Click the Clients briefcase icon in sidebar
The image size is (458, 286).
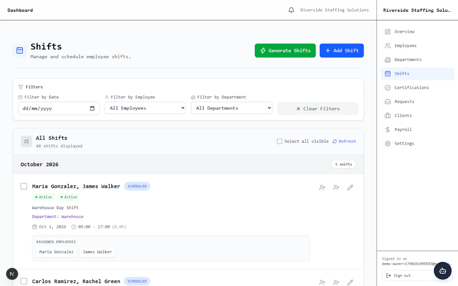click(x=388, y=116)
